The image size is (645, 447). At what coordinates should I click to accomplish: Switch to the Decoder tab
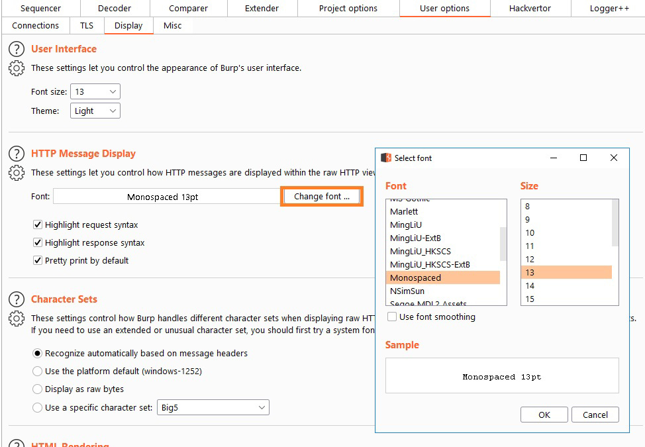pos(115,8)
